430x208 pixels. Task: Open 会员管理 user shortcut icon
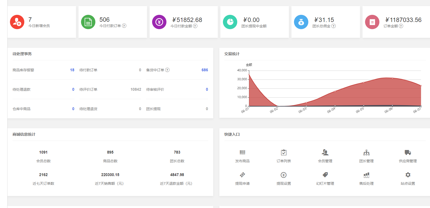(x=325, y=153)
